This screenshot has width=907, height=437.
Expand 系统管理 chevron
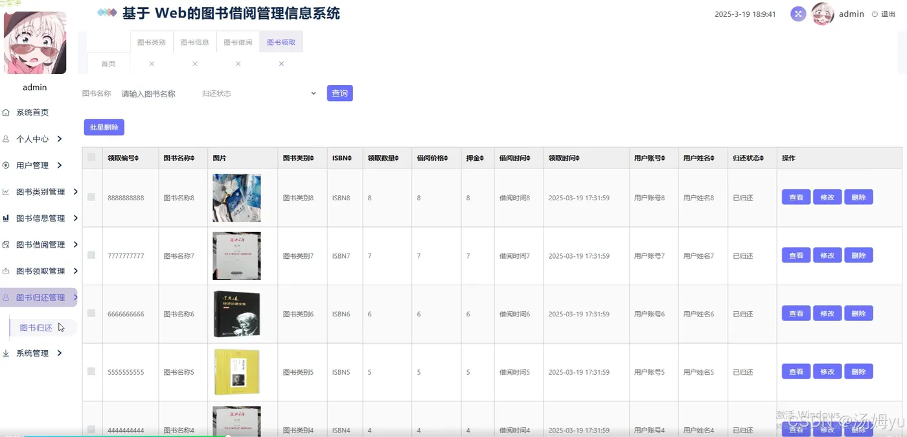pos(60,353)
